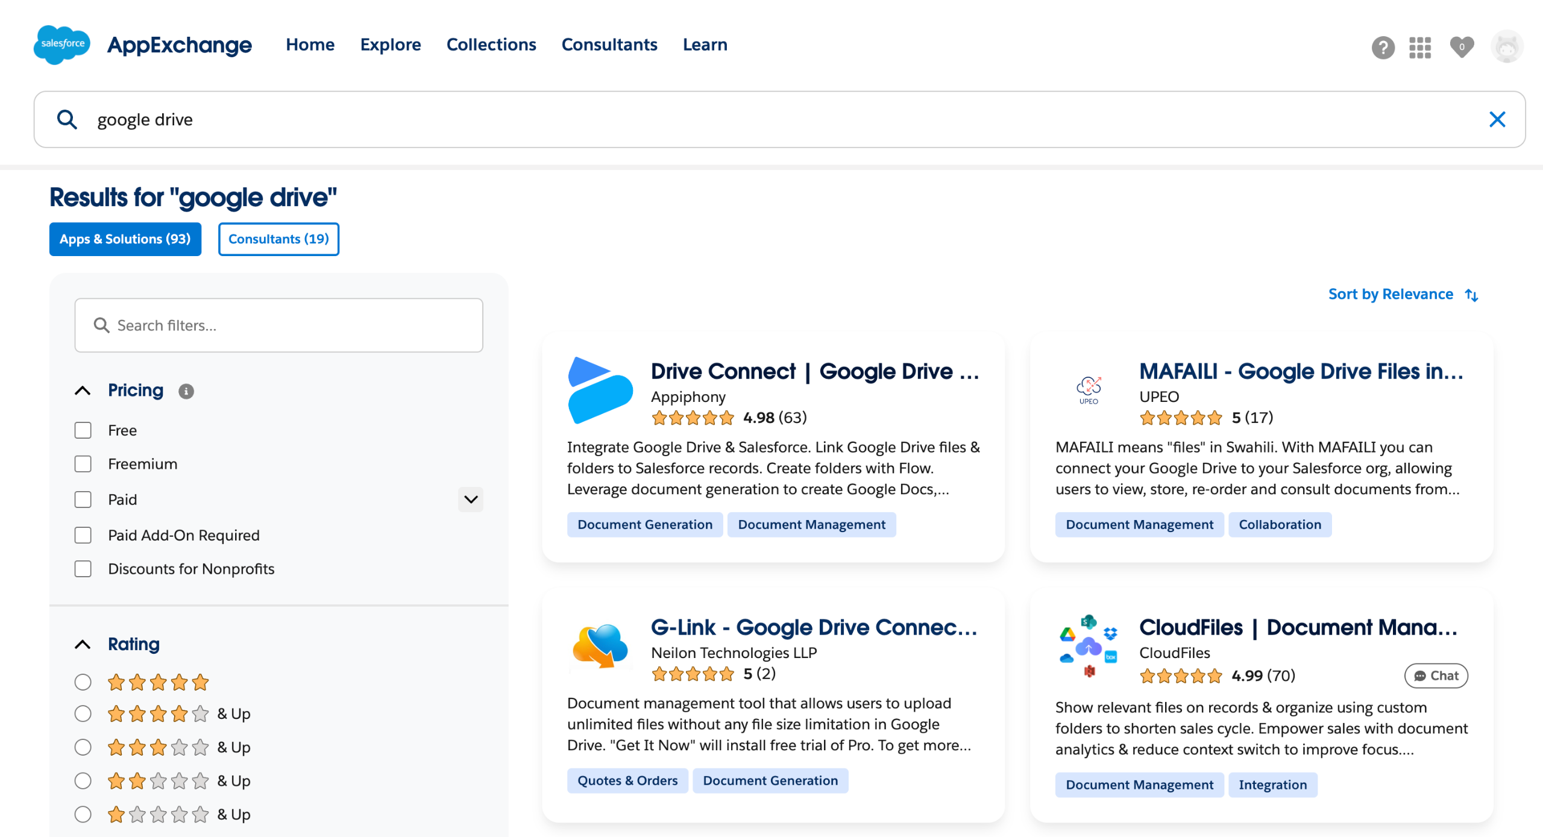Click the Salesforce cloud logo
Screen dimensions: 1543x837
click(61, 45)
